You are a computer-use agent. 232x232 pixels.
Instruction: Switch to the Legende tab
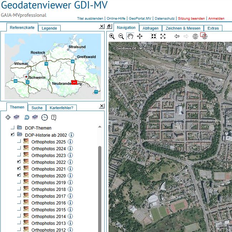pos(49,28)
